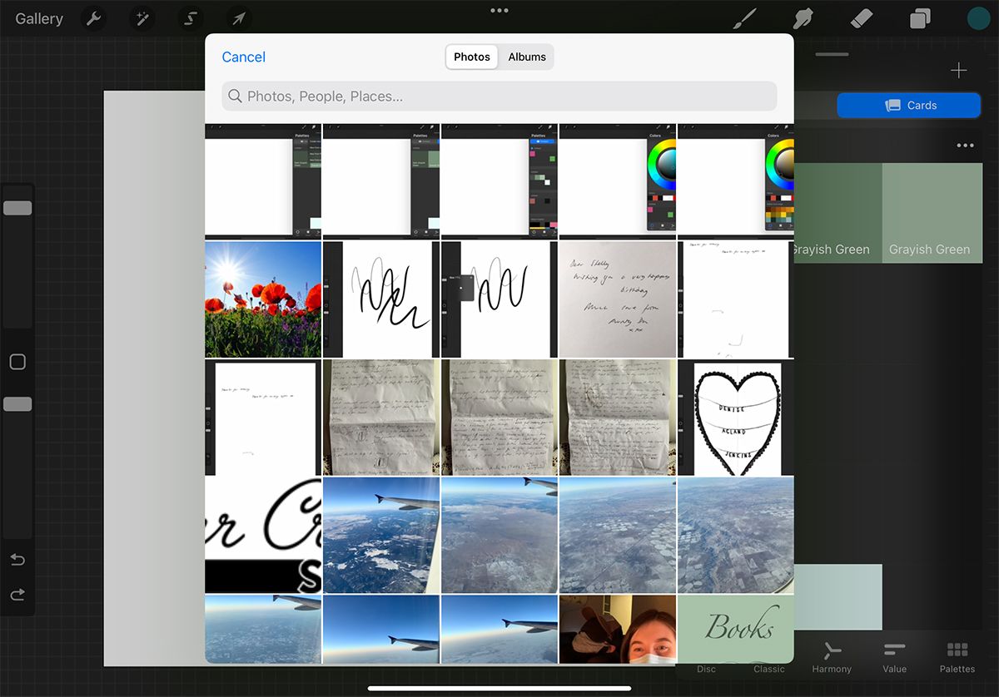Choose the heart drawing with names photo
The height and width of the screenshot is (697, 999).
click(736, 418)
